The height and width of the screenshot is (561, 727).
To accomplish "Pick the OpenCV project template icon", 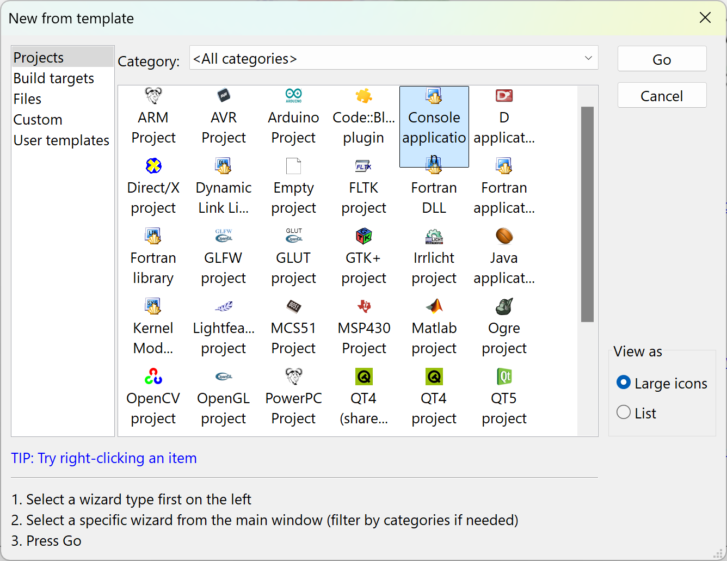I will click(153, 377).
